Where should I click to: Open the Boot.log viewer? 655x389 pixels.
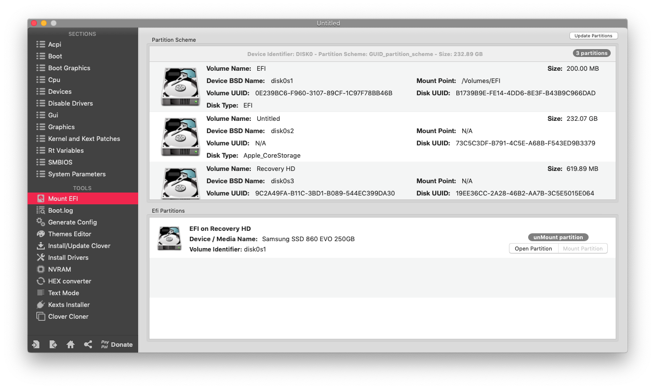pos(60,210)
